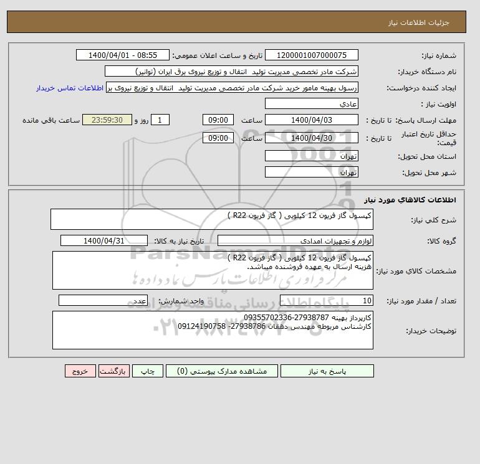Click the شرح کلی نیاز label

[x=433, y=220]
